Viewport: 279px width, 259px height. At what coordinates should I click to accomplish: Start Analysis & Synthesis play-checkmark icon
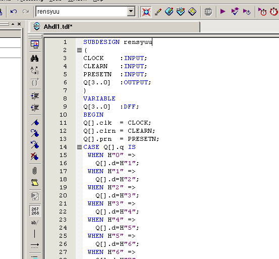click(235, 12)
